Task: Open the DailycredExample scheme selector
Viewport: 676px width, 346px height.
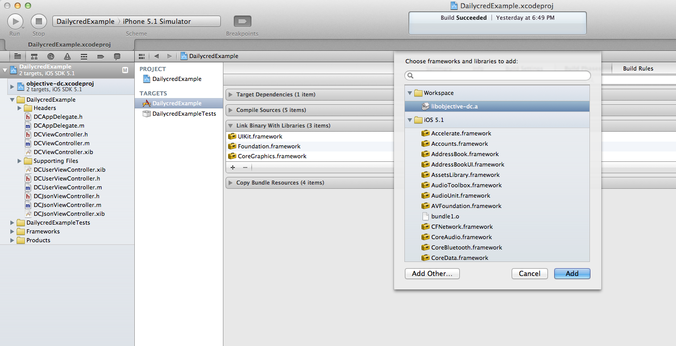Action: click(86, 21)
